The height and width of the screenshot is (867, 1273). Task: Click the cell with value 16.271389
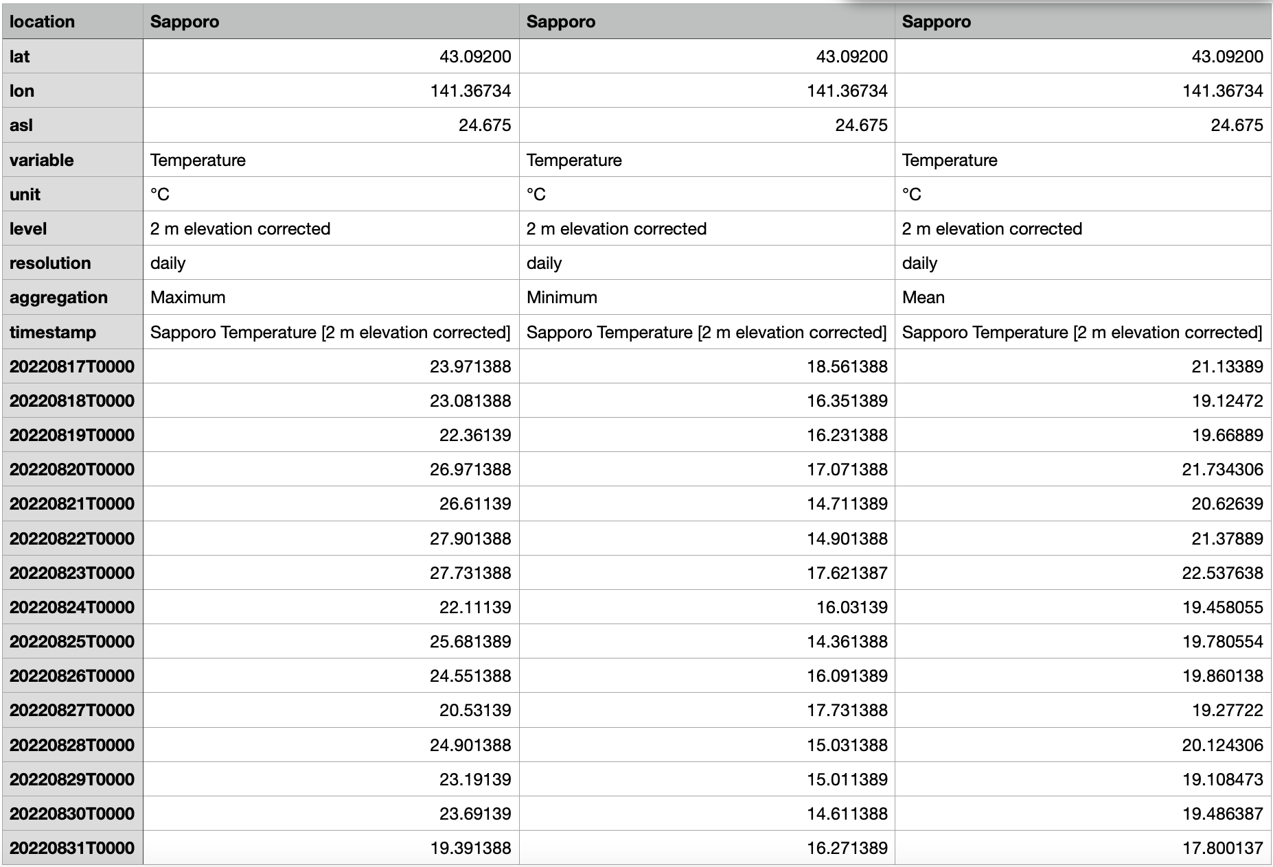(707, 848)
